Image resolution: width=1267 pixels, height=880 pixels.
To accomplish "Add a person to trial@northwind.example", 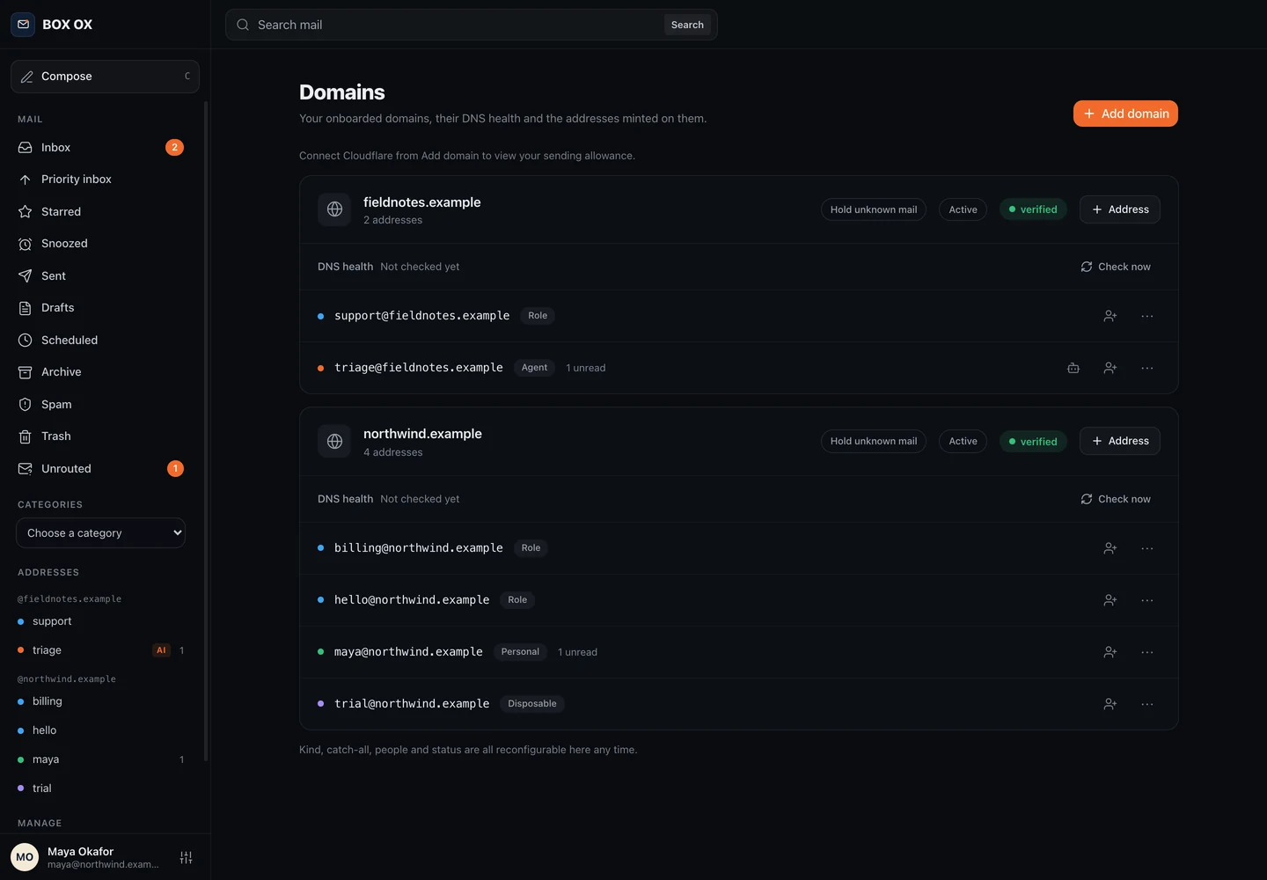I will pos(1110,704).
